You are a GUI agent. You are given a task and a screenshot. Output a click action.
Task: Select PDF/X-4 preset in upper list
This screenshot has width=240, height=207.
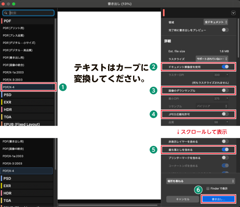coord(28,87)
